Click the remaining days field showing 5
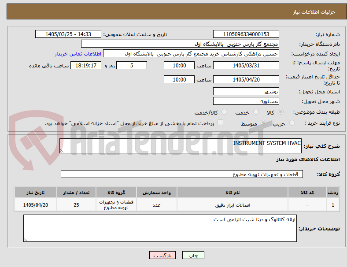 (132, 65)
